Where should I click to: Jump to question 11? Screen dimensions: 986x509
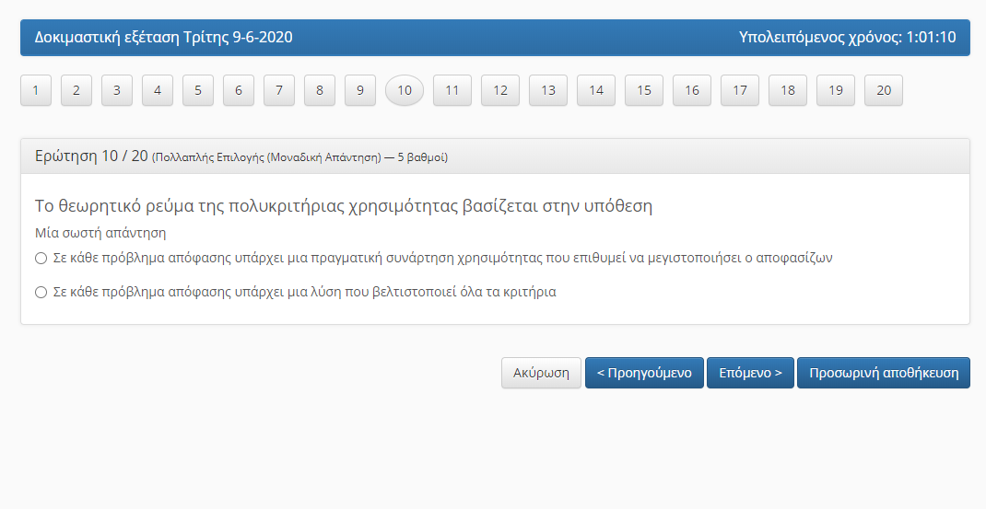pyautogui.click(x=452, y=90)
